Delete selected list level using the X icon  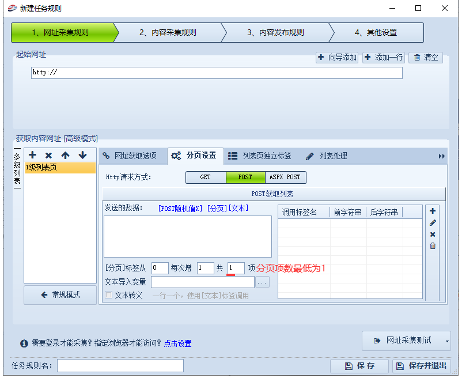[x=48, y=154]
